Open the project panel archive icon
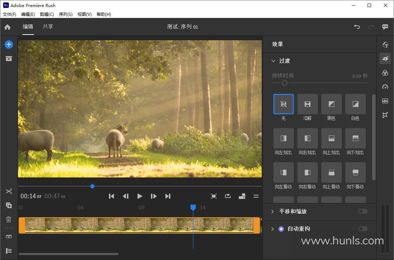The height and width of the screenshot is (260, 394). (9, 59)
